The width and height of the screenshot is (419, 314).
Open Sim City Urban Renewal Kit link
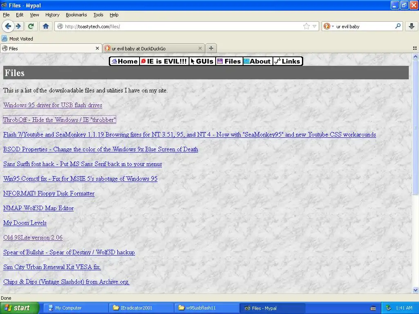(52, 267)
